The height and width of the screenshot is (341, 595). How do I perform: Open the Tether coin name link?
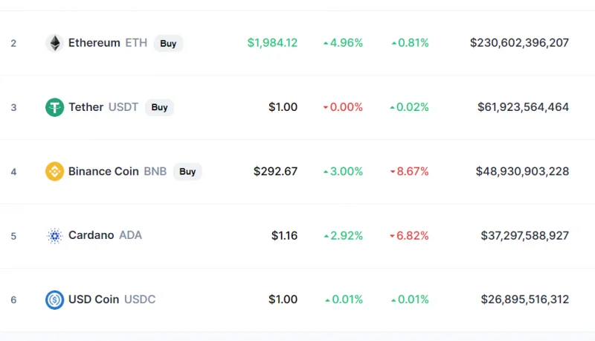click(x=86, y=107)
